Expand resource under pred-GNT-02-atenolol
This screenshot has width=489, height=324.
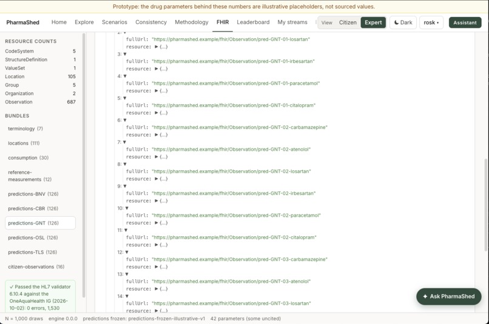pos(157,157)
